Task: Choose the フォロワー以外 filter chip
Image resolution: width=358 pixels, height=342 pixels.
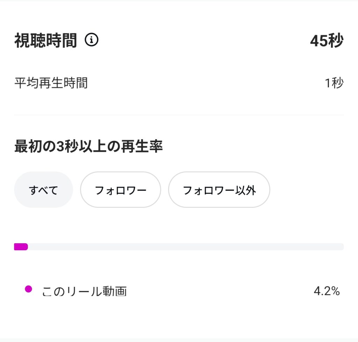Action: [219, 190]
